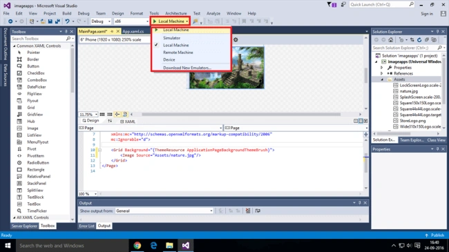Open Show output from General dropdown
The width and height of the screenshot is (449, 252).
(x=164, y=211)
